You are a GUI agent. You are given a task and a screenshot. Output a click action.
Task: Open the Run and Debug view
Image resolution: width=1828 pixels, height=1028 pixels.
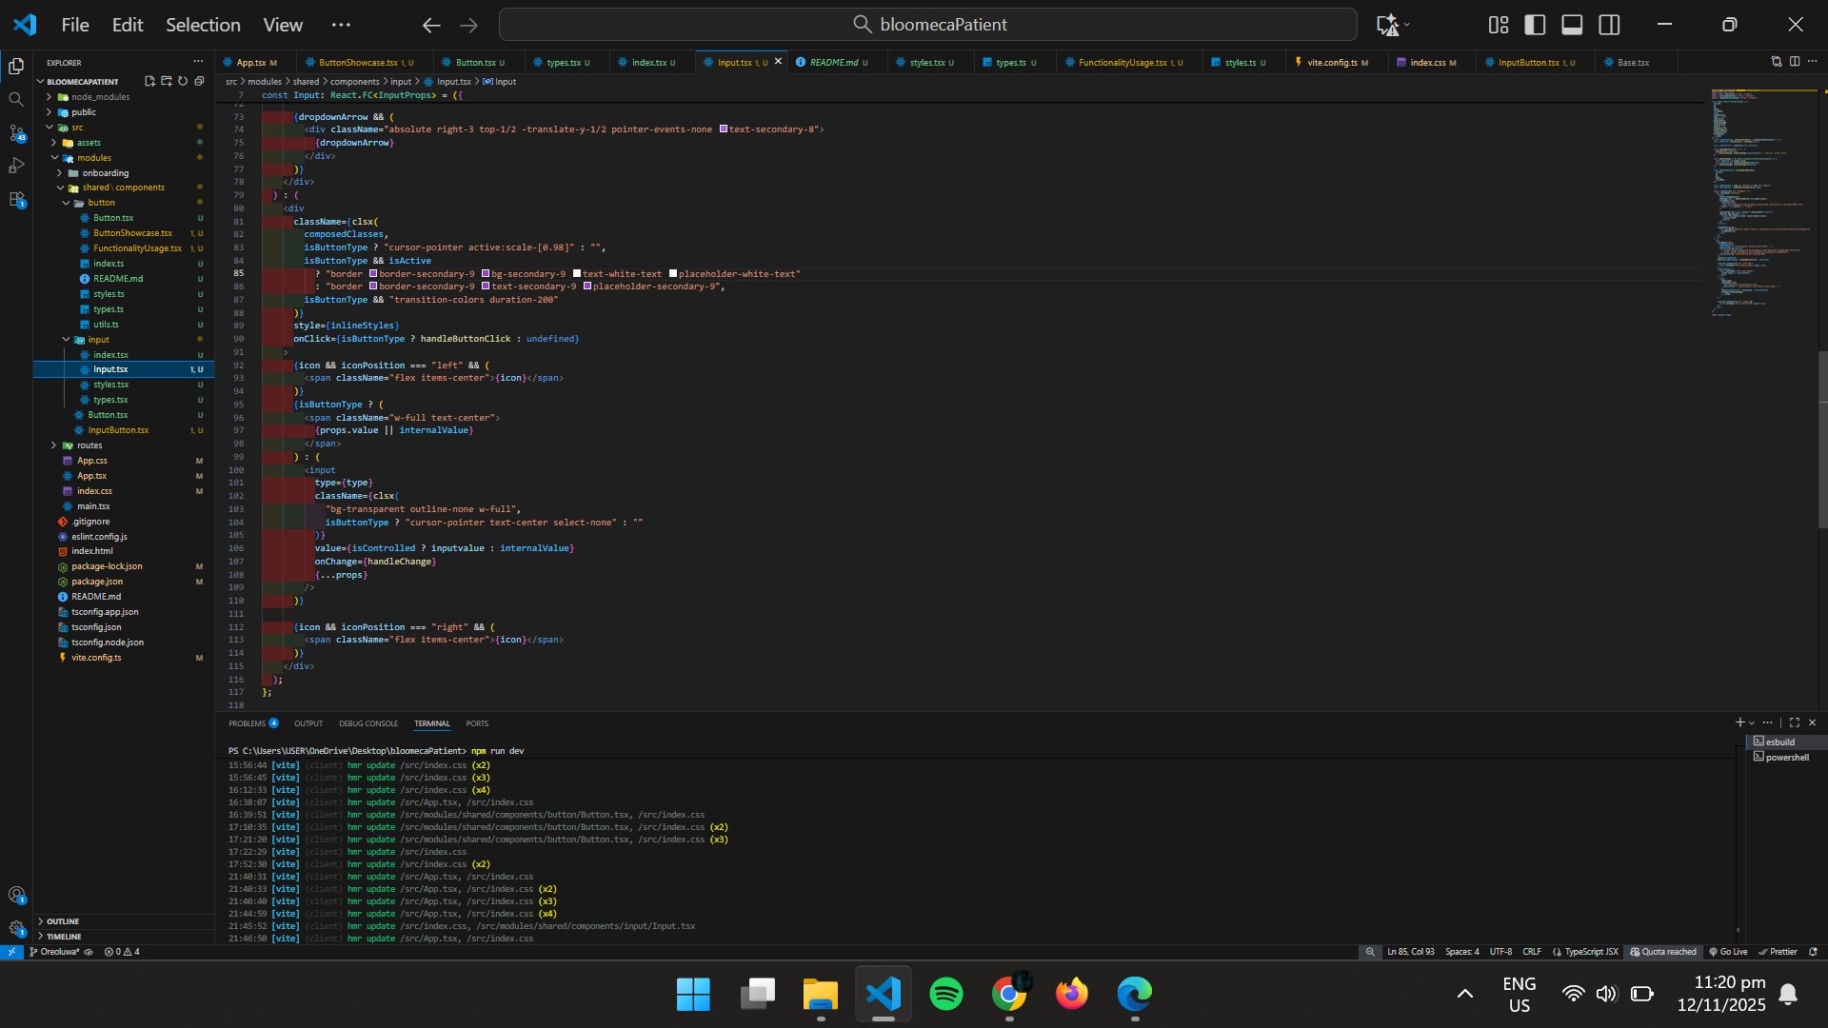pos(16,167)
